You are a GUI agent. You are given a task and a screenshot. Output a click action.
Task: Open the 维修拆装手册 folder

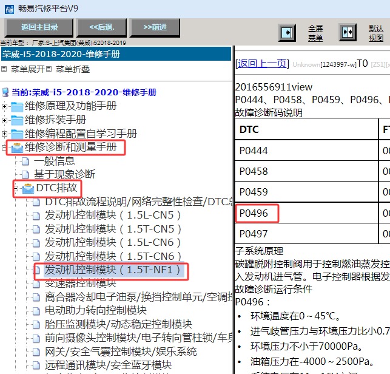tap(55, 120)
